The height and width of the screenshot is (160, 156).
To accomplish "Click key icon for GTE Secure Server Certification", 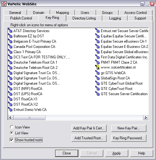I will tap(97, 94).
